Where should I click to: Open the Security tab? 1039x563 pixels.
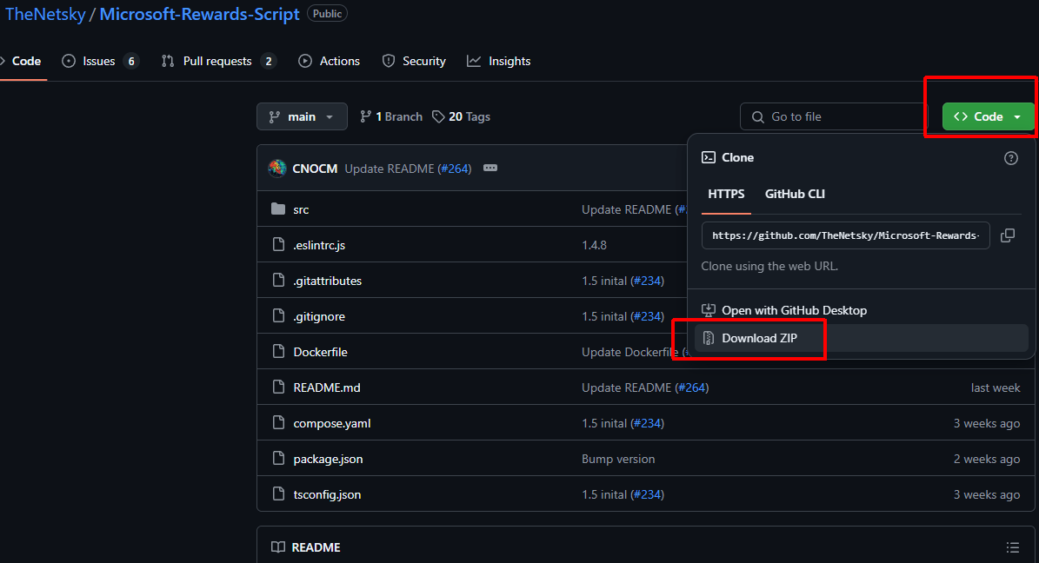pos(414,61)
